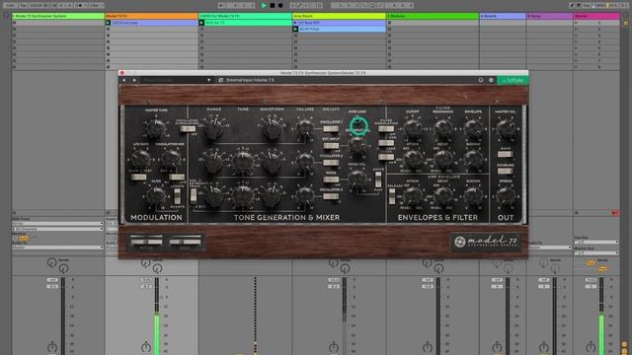The width and height of the screenshot is (632, 355).
Task: Select the Modular track header
Action: pyautogui.click(x=433, y=16)
